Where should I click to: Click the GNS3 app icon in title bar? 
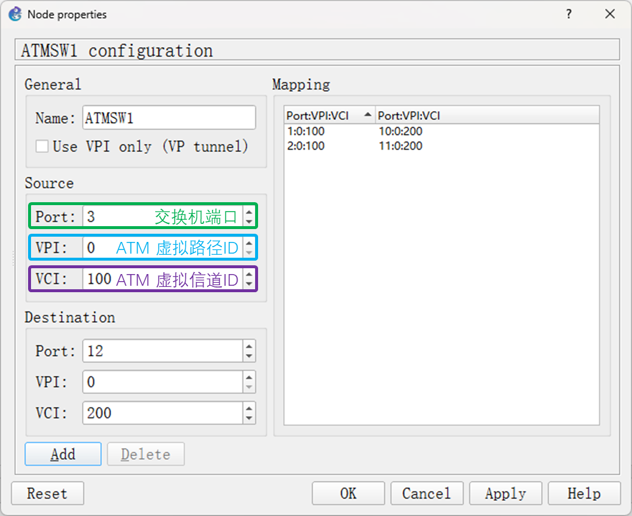[15, 14]
